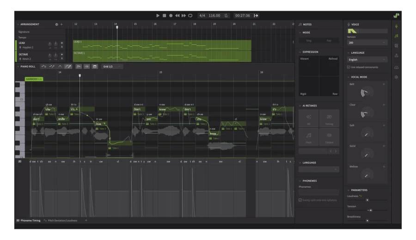
Task: Solo the LEAD track
Action: click(x=62, y=47)
